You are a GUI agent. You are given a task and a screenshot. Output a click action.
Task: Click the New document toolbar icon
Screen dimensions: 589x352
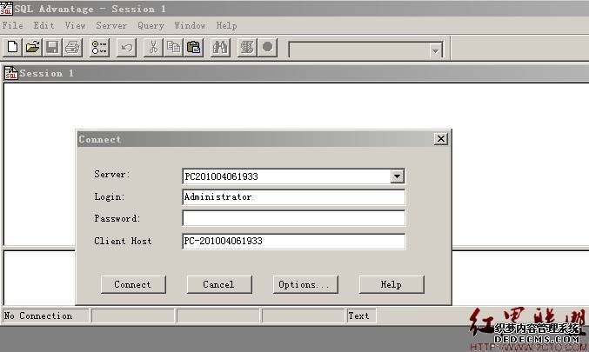click(x=12, y=48)
